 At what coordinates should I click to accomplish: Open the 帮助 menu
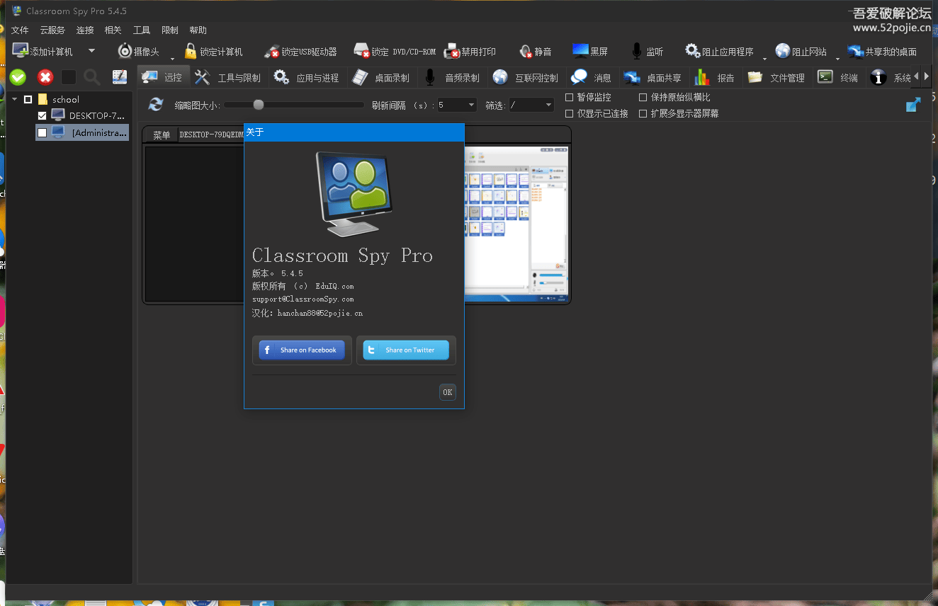point(198,30)
